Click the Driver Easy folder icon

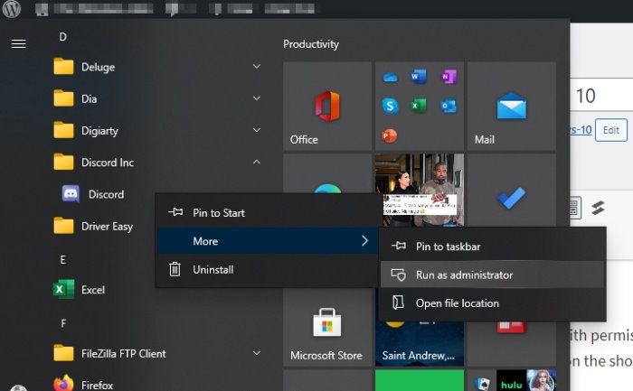tap(63, 226)
